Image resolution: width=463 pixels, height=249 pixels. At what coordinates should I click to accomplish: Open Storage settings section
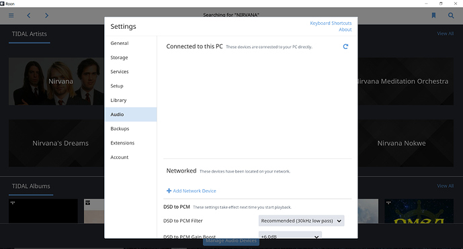click(x=131, y=58)
